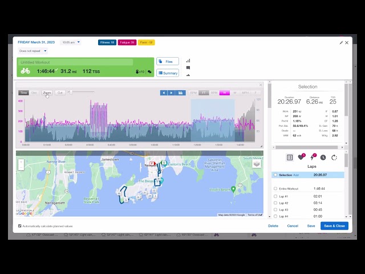Click the graph smoothing slider handle

coord(71,92)
